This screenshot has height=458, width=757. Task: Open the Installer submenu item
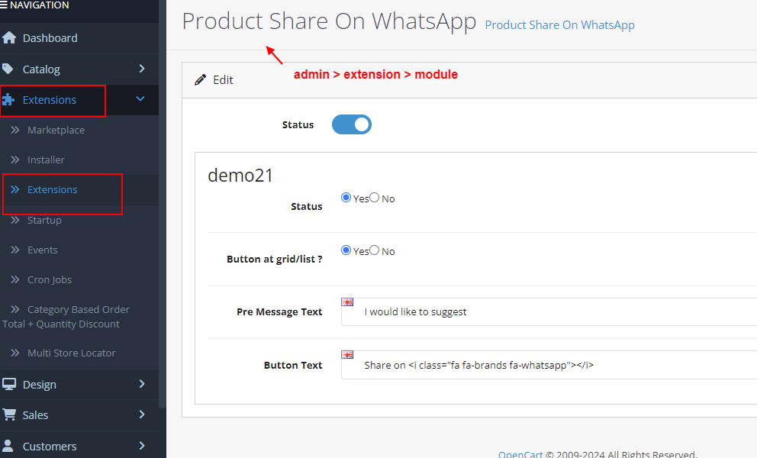79,160
